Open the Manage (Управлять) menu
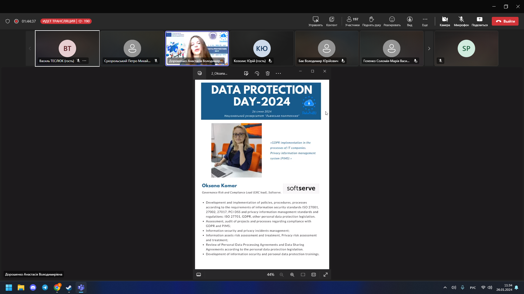The image size is (524, 294). pyautogui.click(x=315, y=21)
